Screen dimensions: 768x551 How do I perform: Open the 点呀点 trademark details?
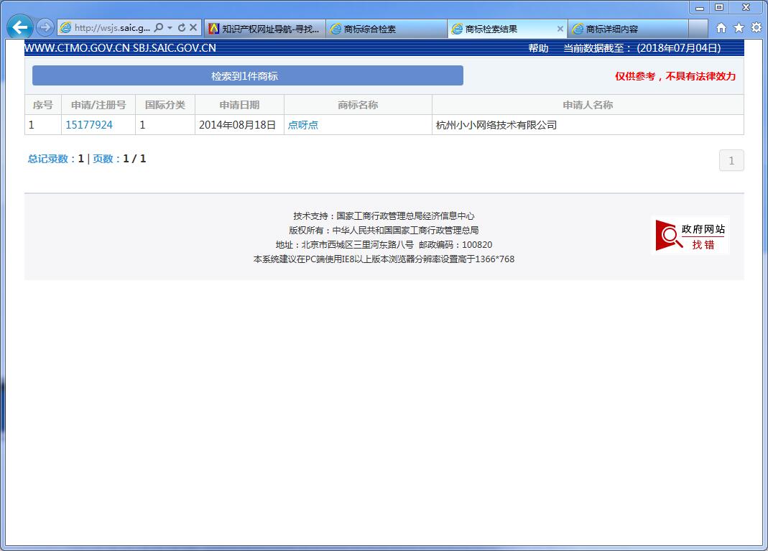pyautogui.click(x=302, y=124)
